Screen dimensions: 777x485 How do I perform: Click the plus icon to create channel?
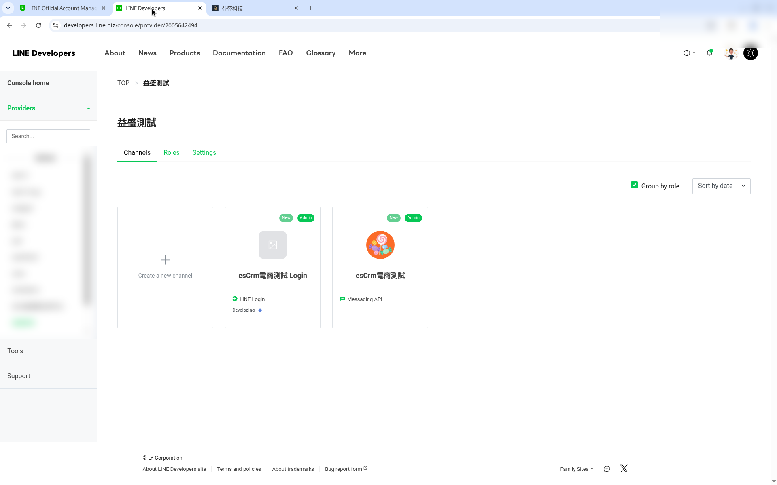[x=165, y=260]
